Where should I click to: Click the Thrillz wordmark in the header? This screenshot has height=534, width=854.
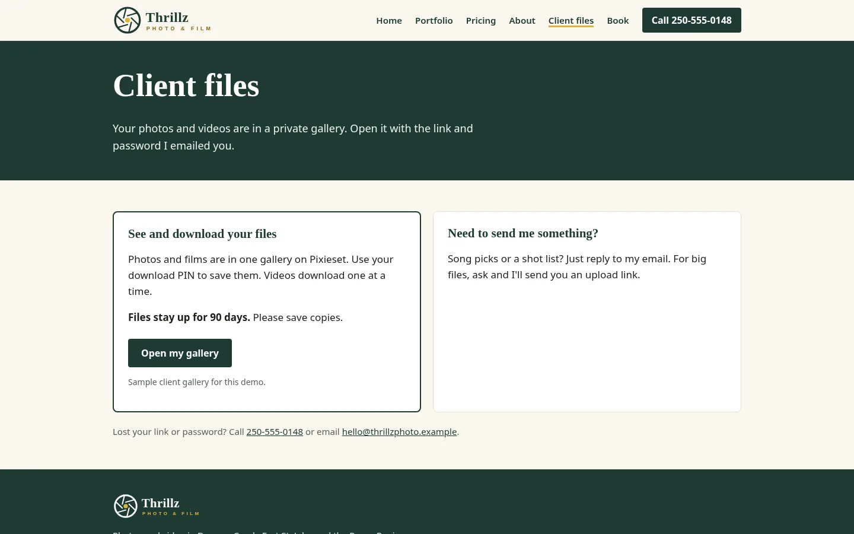coord(167,17)
